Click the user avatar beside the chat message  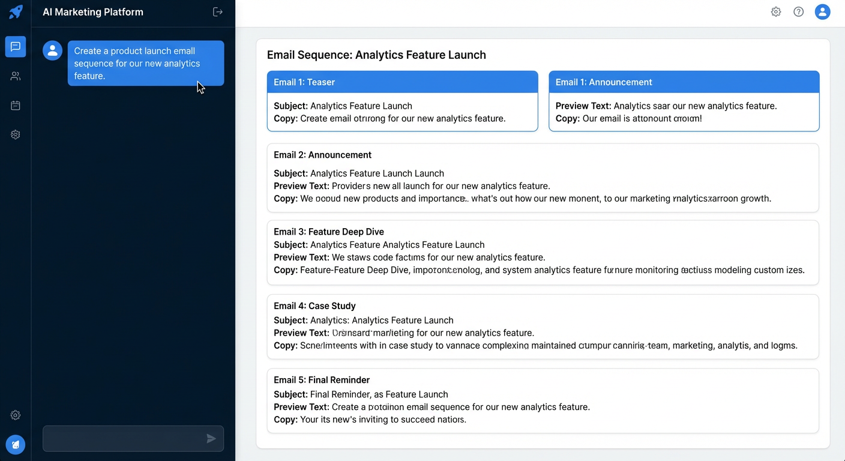click(52, 50)
